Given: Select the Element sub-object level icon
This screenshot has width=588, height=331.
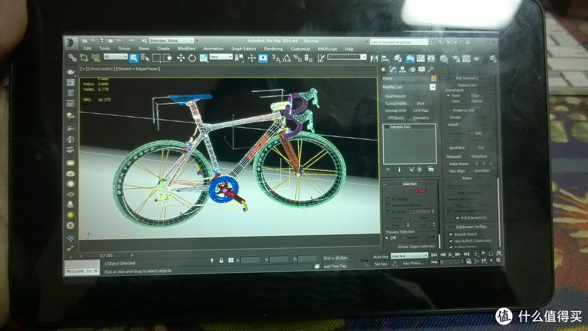Looking at the screenshot, I should pyautogui.click(x=425, y=191).
